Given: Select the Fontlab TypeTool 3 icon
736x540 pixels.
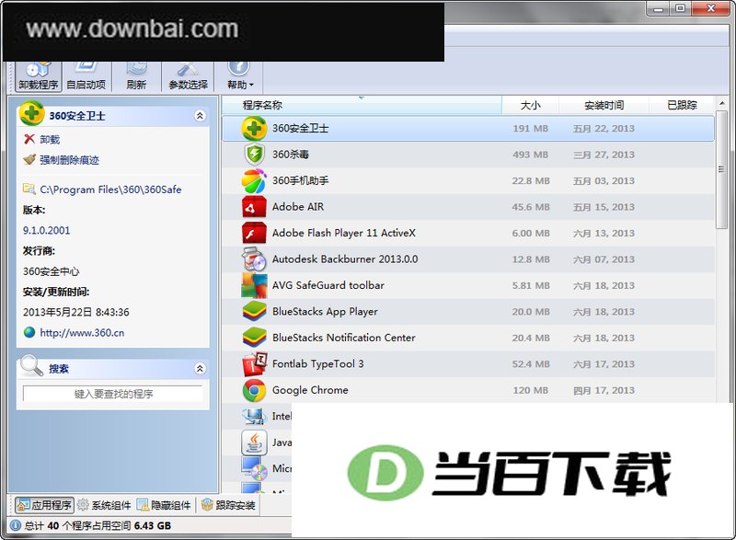Looking at the screenshot, I should click(254, 364).
